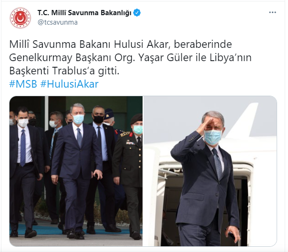Screen dimensions: 288x252
Task: Open the T.C. Millî Savunma Bakanlığı account name
Action: (84, 13)
